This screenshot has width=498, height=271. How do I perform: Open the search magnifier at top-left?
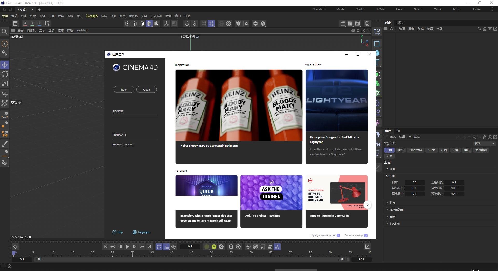[x=4, y=32]
